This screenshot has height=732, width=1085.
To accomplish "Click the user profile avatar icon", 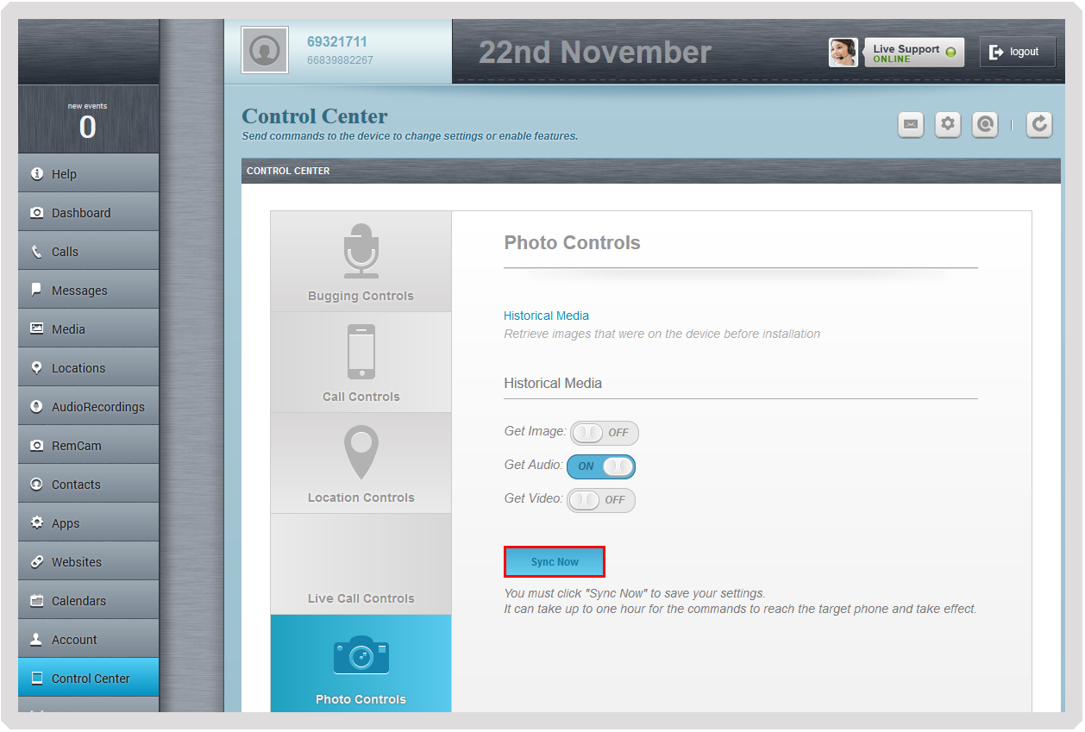I will [264, 52].
